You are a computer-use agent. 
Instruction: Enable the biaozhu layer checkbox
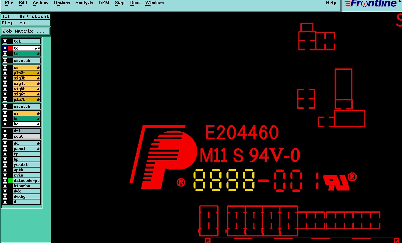tap(5, 186)
